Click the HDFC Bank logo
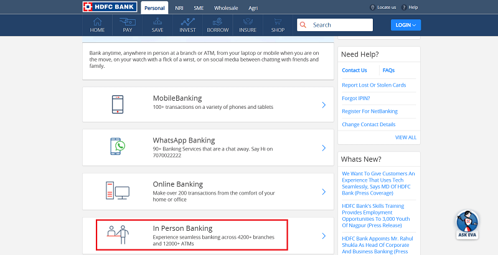 [x=110, y=7]
